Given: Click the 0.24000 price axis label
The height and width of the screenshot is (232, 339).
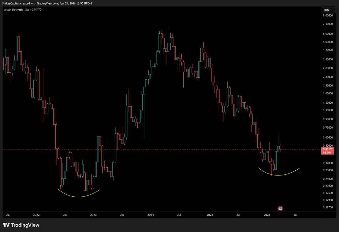Looking at the screenshot, I should coord(328,179).
